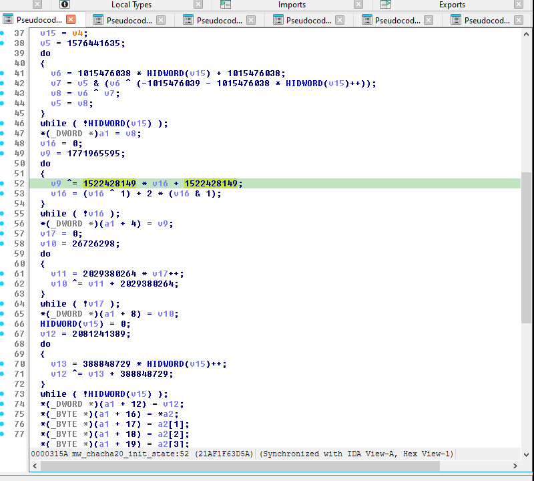Close the active Pseudocode tab with red X
This screenshot has width=534, height=481.
pos(71,20)
